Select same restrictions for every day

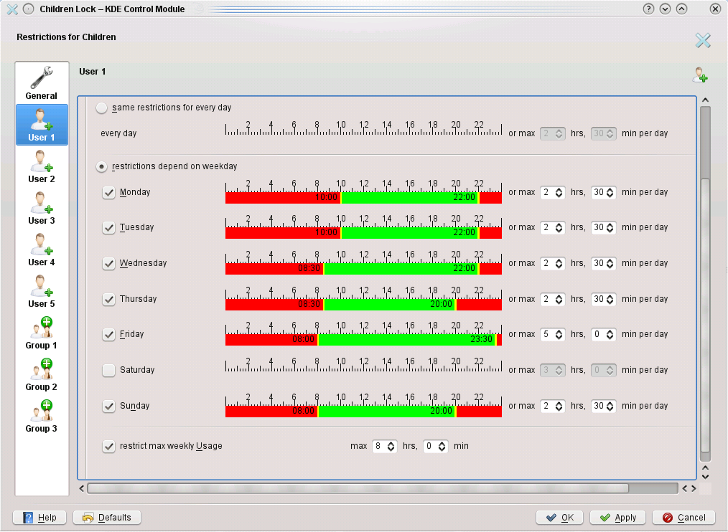click(x=101, y=108)
